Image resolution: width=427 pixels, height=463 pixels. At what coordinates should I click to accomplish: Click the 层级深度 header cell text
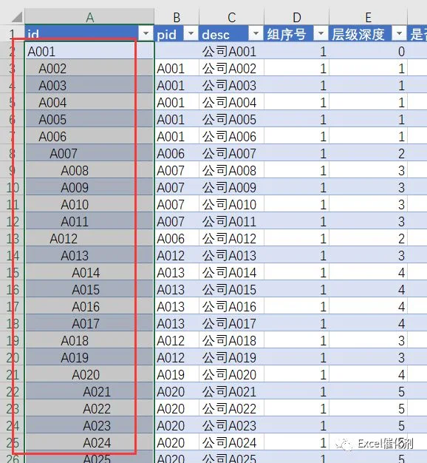(x=358, y=35)
